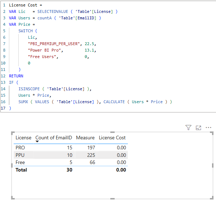Click the total count value 30
The image size is (216, 202).
point(69,170)
